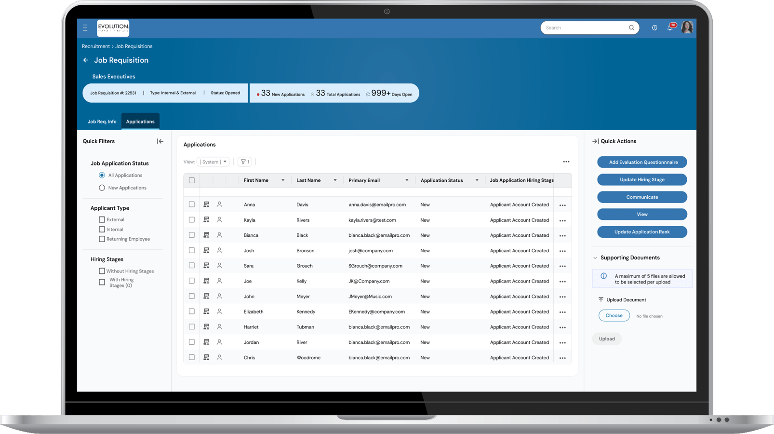Open the notifications bell with 20 alerts
The height and width of the screenshot is (434, 774).
(670, 27)
